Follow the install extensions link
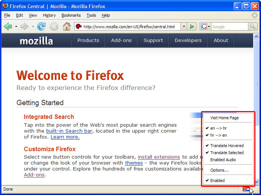 coord(159,157)
